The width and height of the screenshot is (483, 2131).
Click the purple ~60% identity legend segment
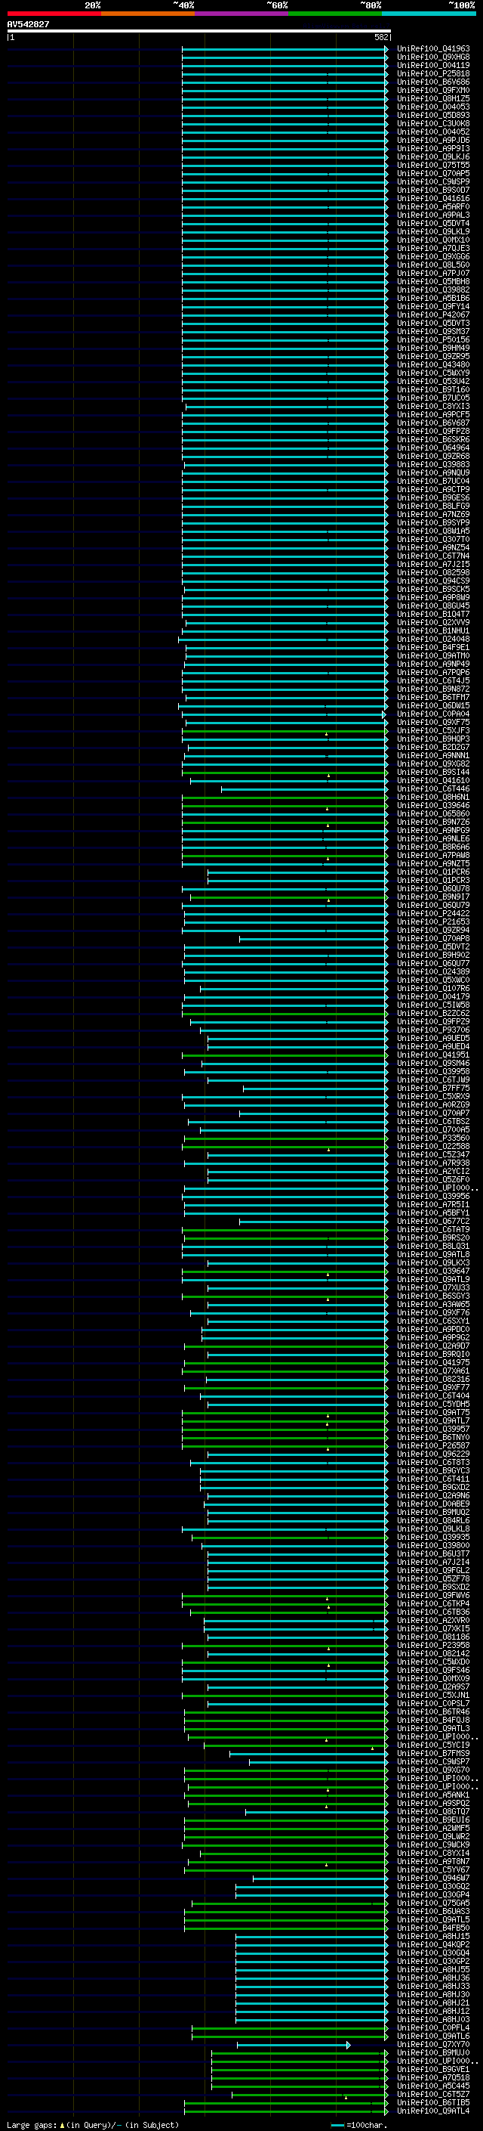click(241, 14)
